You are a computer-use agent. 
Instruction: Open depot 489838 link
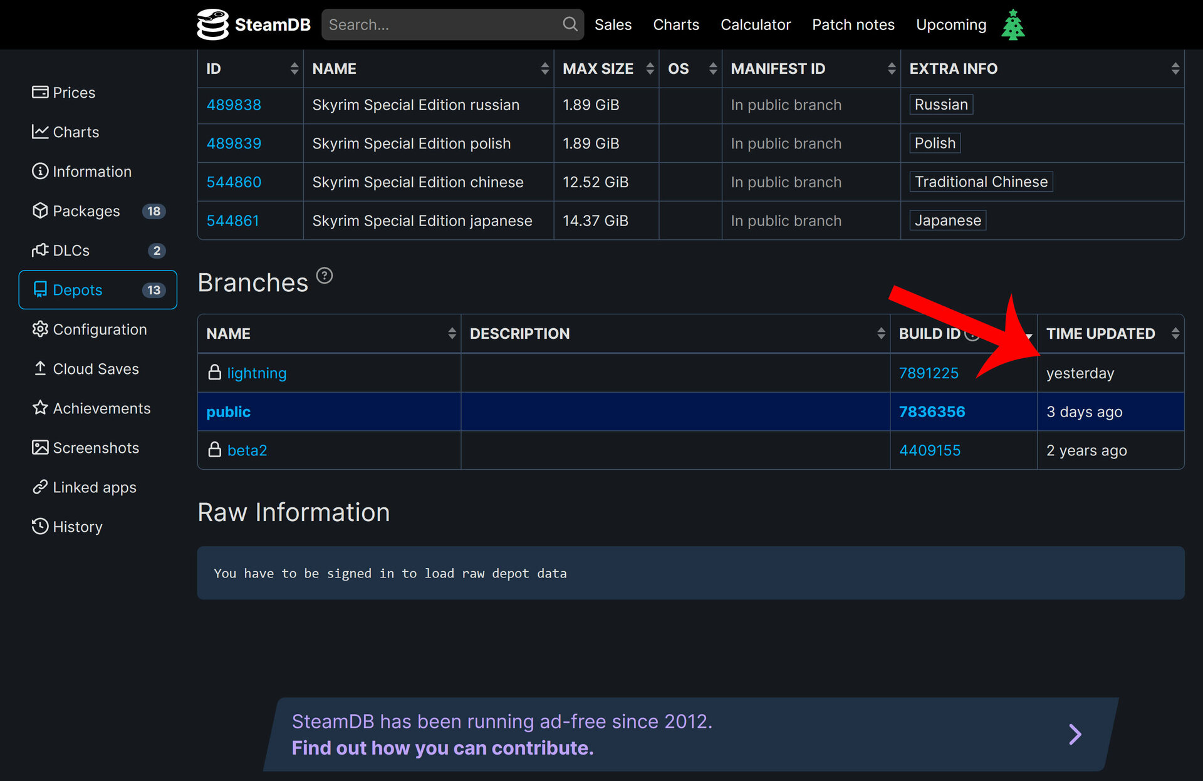234,105
